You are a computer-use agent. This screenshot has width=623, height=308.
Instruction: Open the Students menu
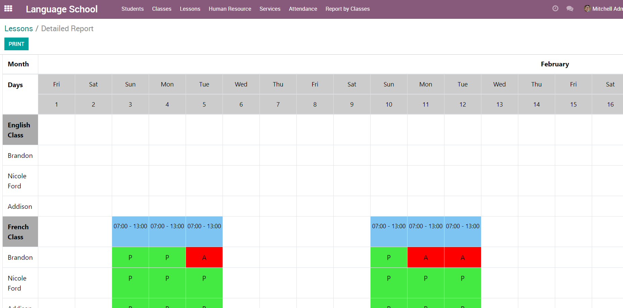(x=132, y=9)
